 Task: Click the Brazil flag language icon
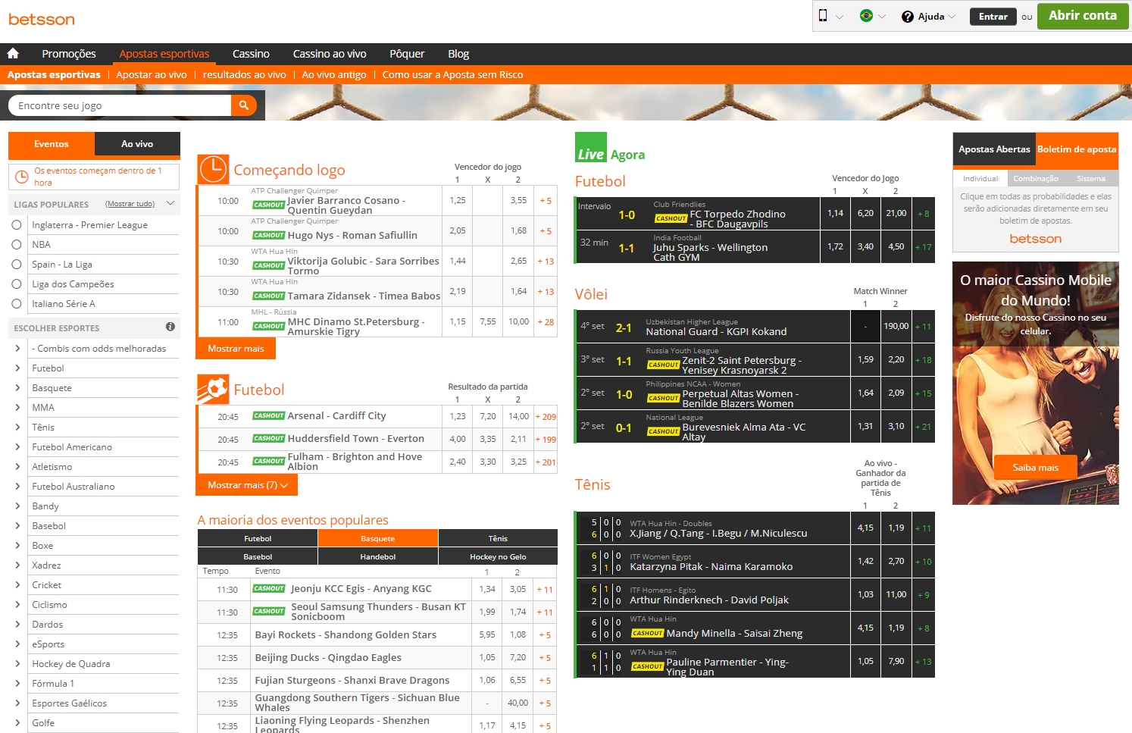[866, 16]
